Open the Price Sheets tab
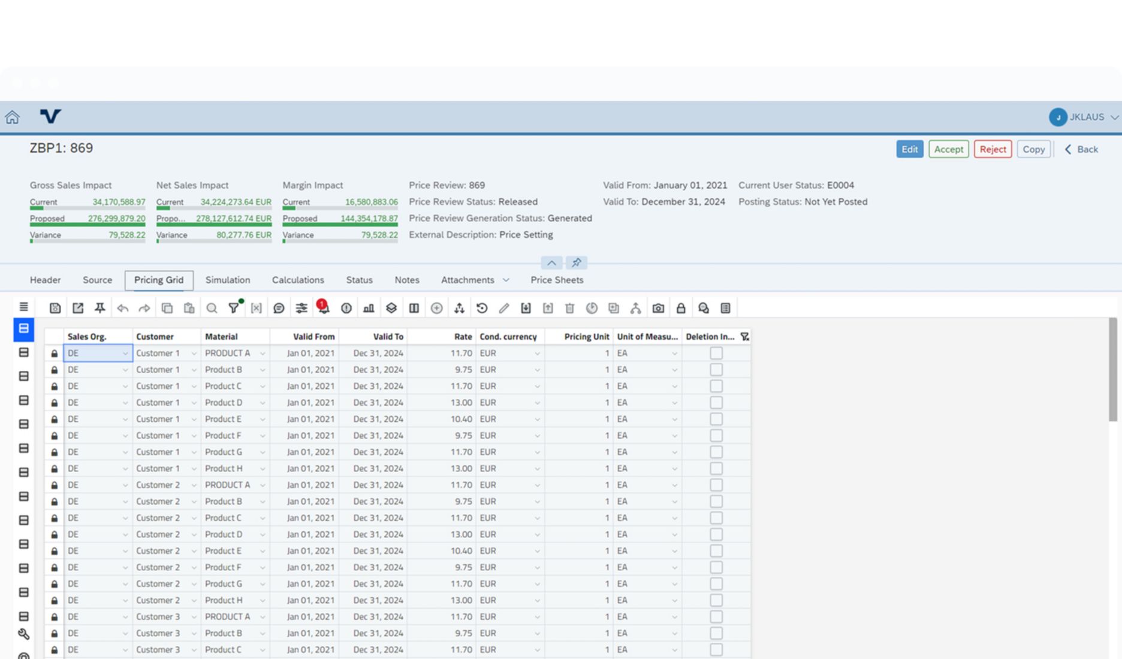The image size is (1122, 659). [556, 280]
